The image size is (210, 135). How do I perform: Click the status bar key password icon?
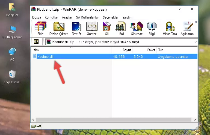(39, 126)
